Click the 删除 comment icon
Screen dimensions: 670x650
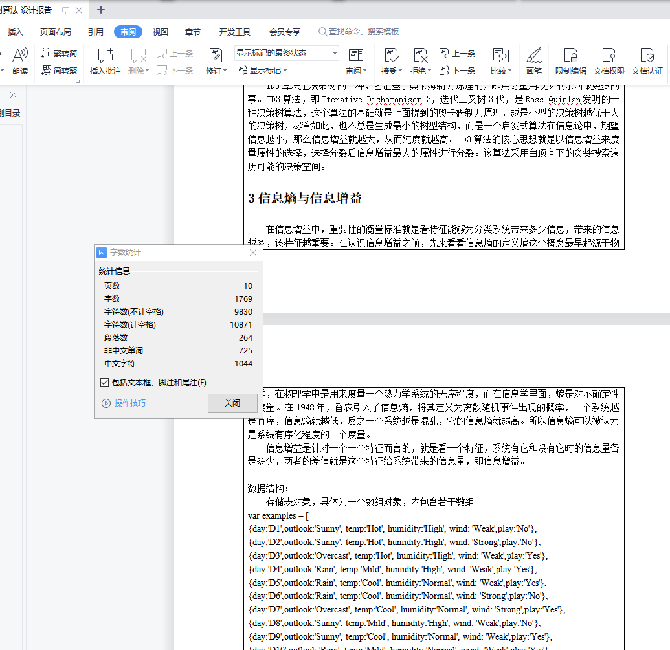tap(139, 56)
